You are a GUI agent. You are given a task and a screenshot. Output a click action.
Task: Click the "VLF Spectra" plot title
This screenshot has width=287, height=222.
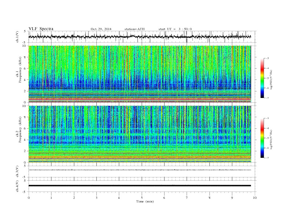[41, 29]
